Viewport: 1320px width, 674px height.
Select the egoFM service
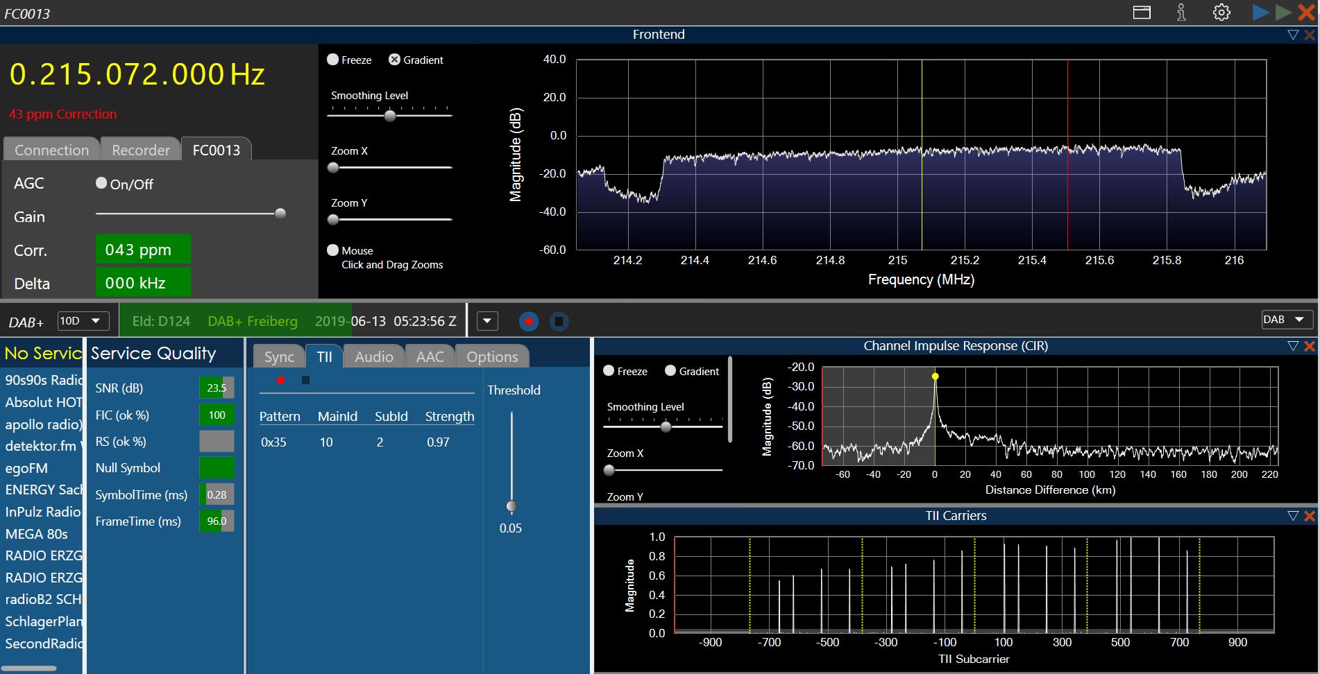(x=26, y=468)
